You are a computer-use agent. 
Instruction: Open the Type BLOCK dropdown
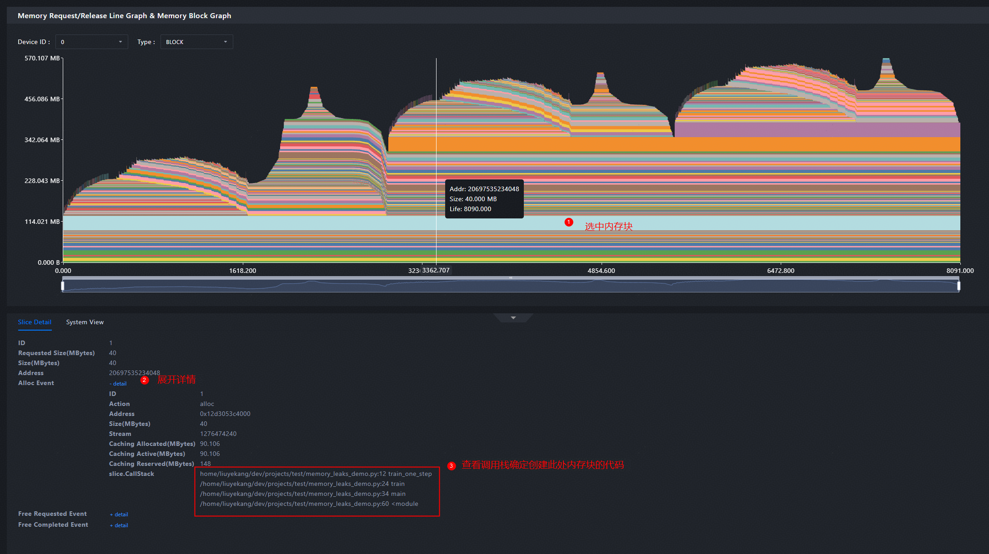tap(196, 42)
